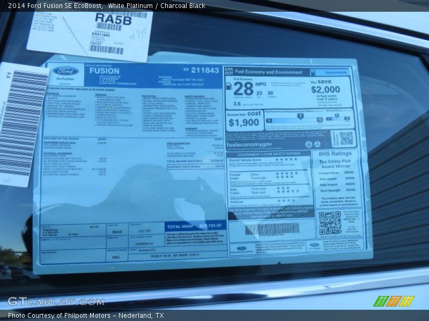
Task: Click 'RA5B' in the bottom order box
Action: pos(117,232)
